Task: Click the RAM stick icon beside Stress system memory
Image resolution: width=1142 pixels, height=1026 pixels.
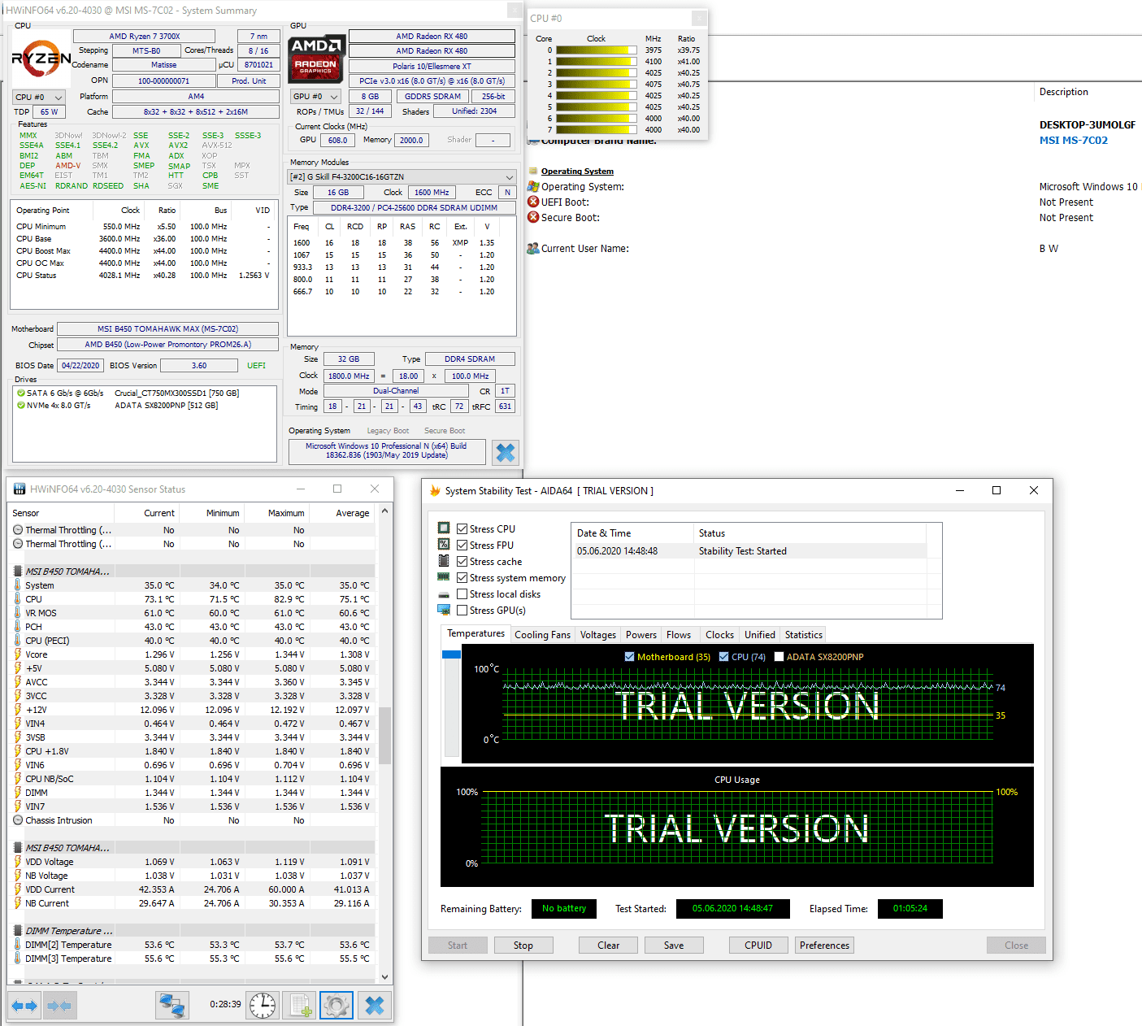Action: 444,577
